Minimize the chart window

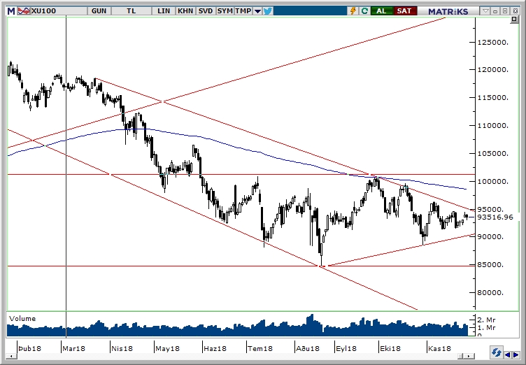point(495,11)
